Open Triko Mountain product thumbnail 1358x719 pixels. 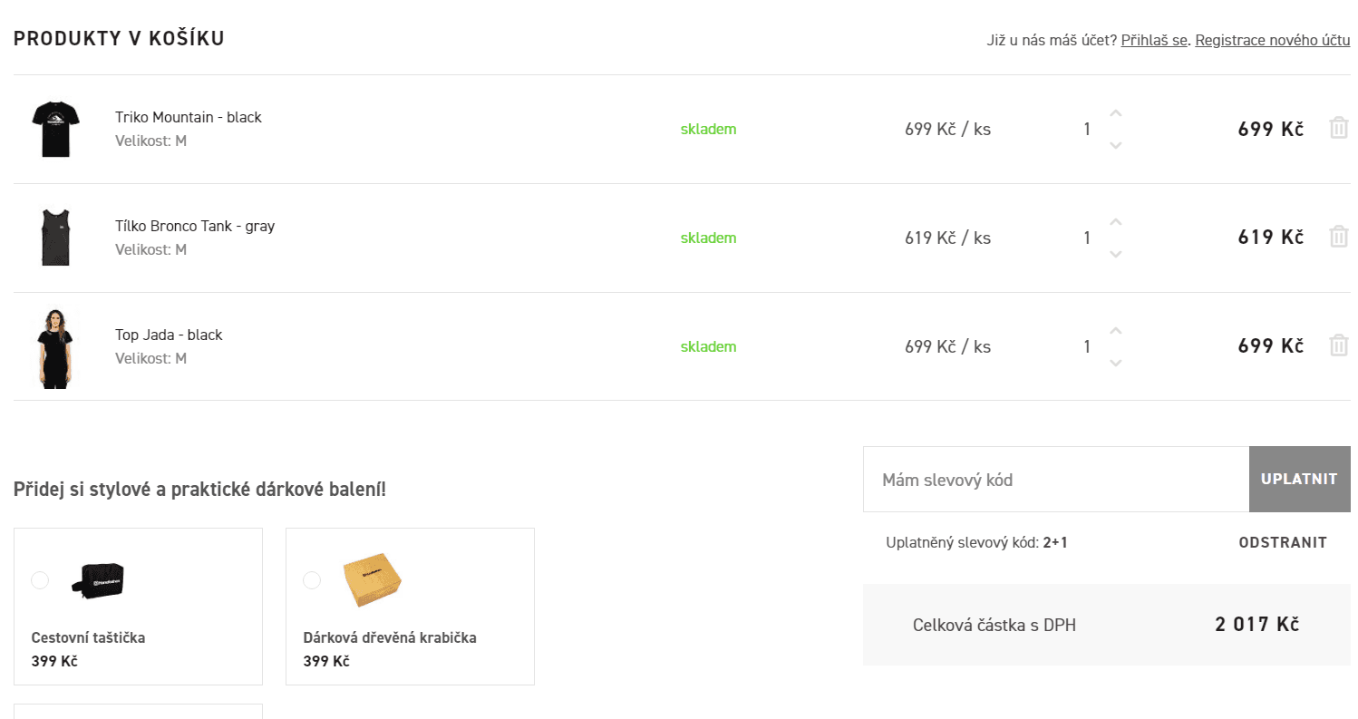pyautogui.click(x=55, y=129)
